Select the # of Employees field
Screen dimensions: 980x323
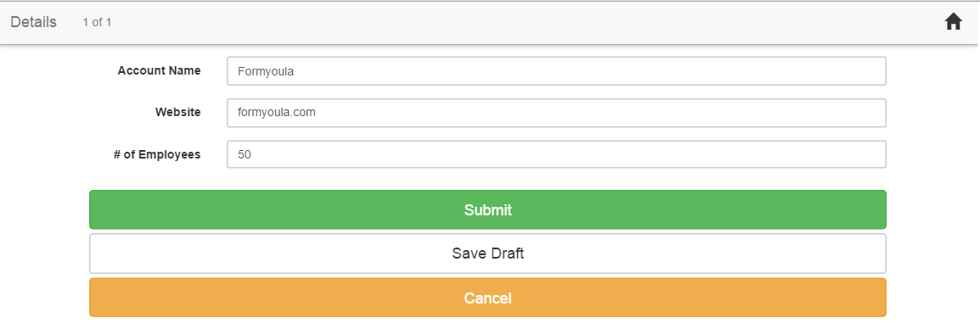(x=556, y=154)
